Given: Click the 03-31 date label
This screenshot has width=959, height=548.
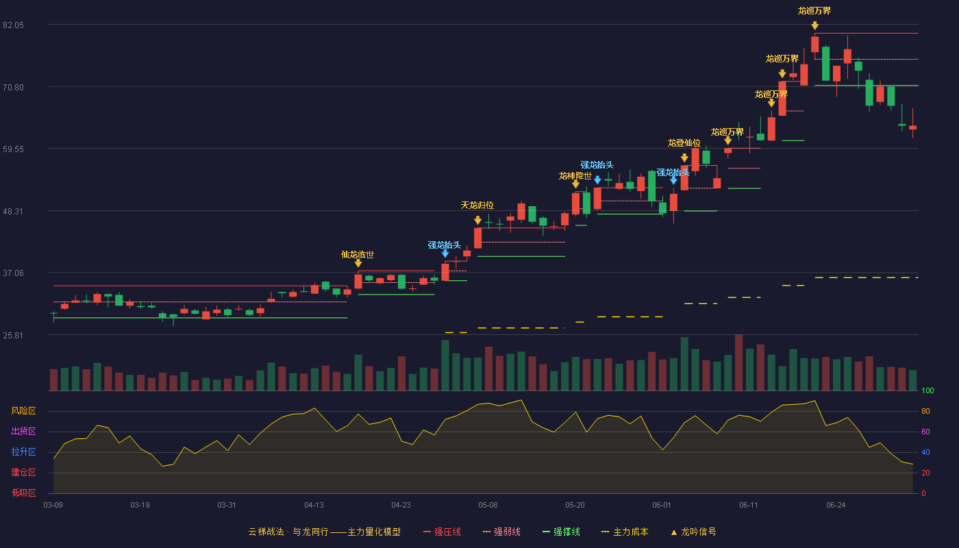Looking at the screenshot, I should point(227,505).
